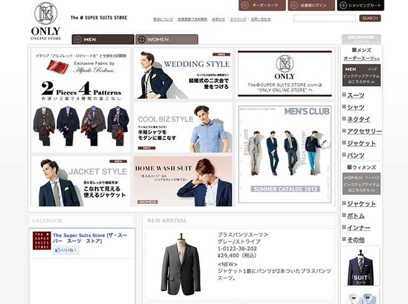Open the WOMEN ピックアップアイテム banner
Image resolution: width=408 pixels, height=304 pixels.
(x=361, y=184)
